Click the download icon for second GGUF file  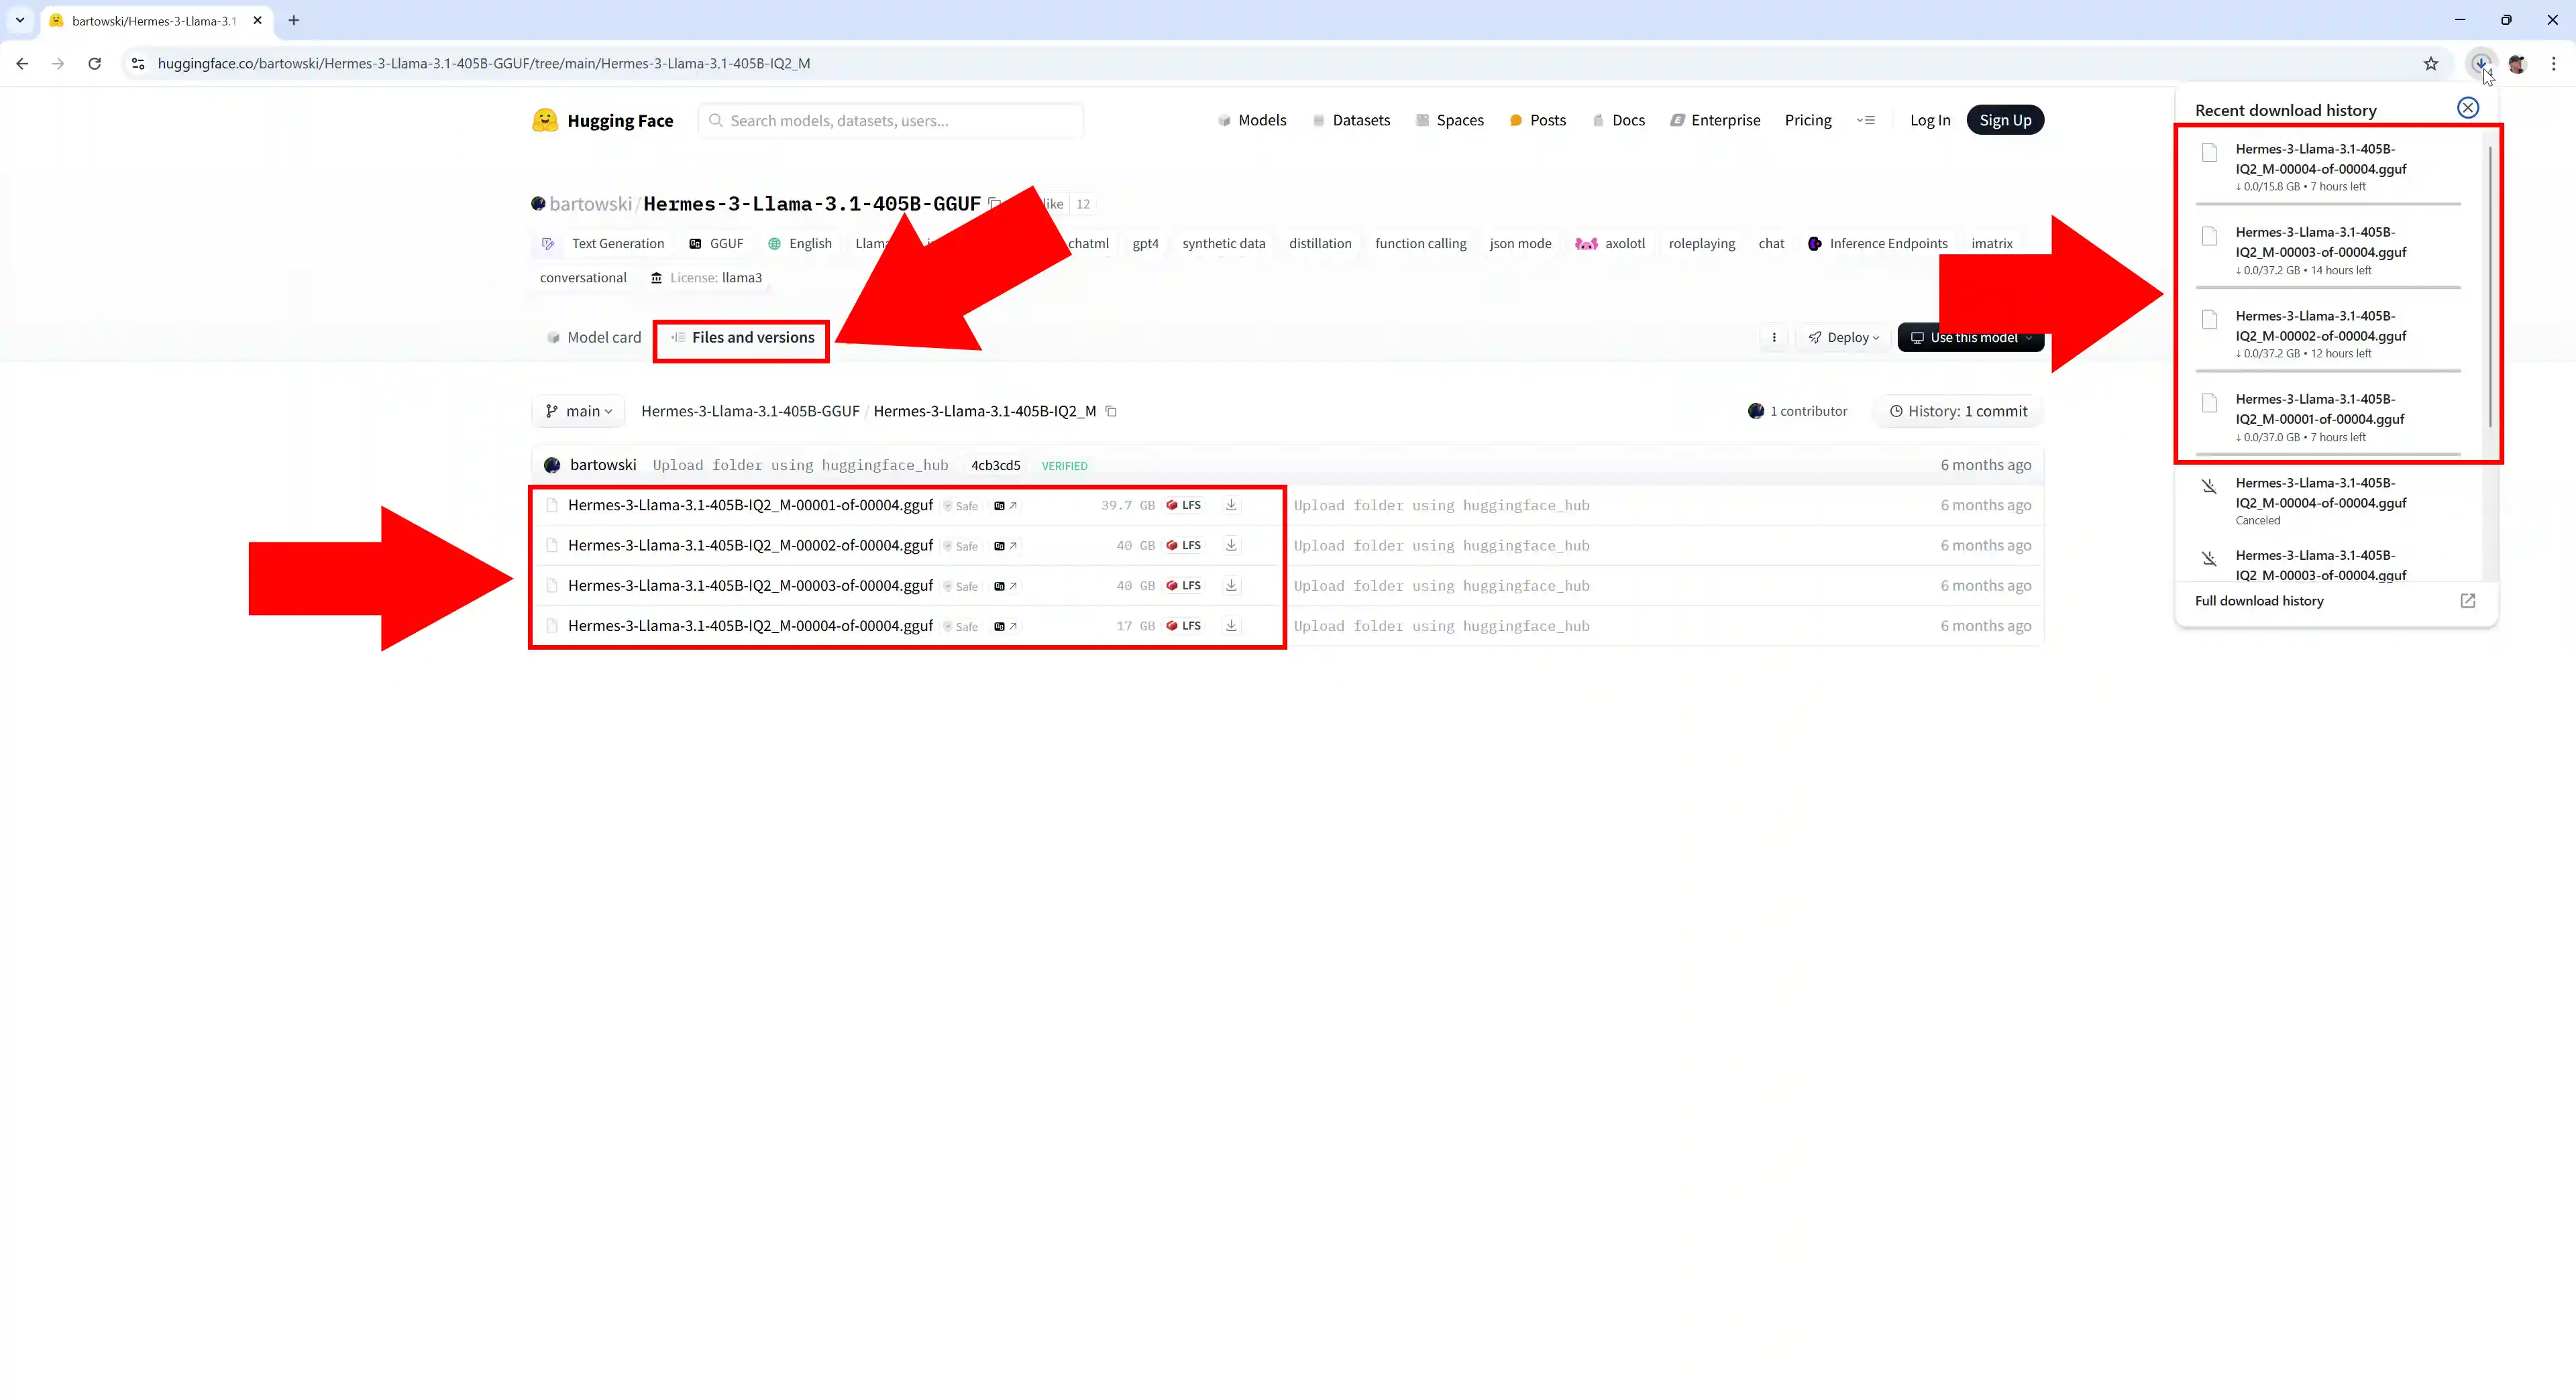pos(1231,545)
